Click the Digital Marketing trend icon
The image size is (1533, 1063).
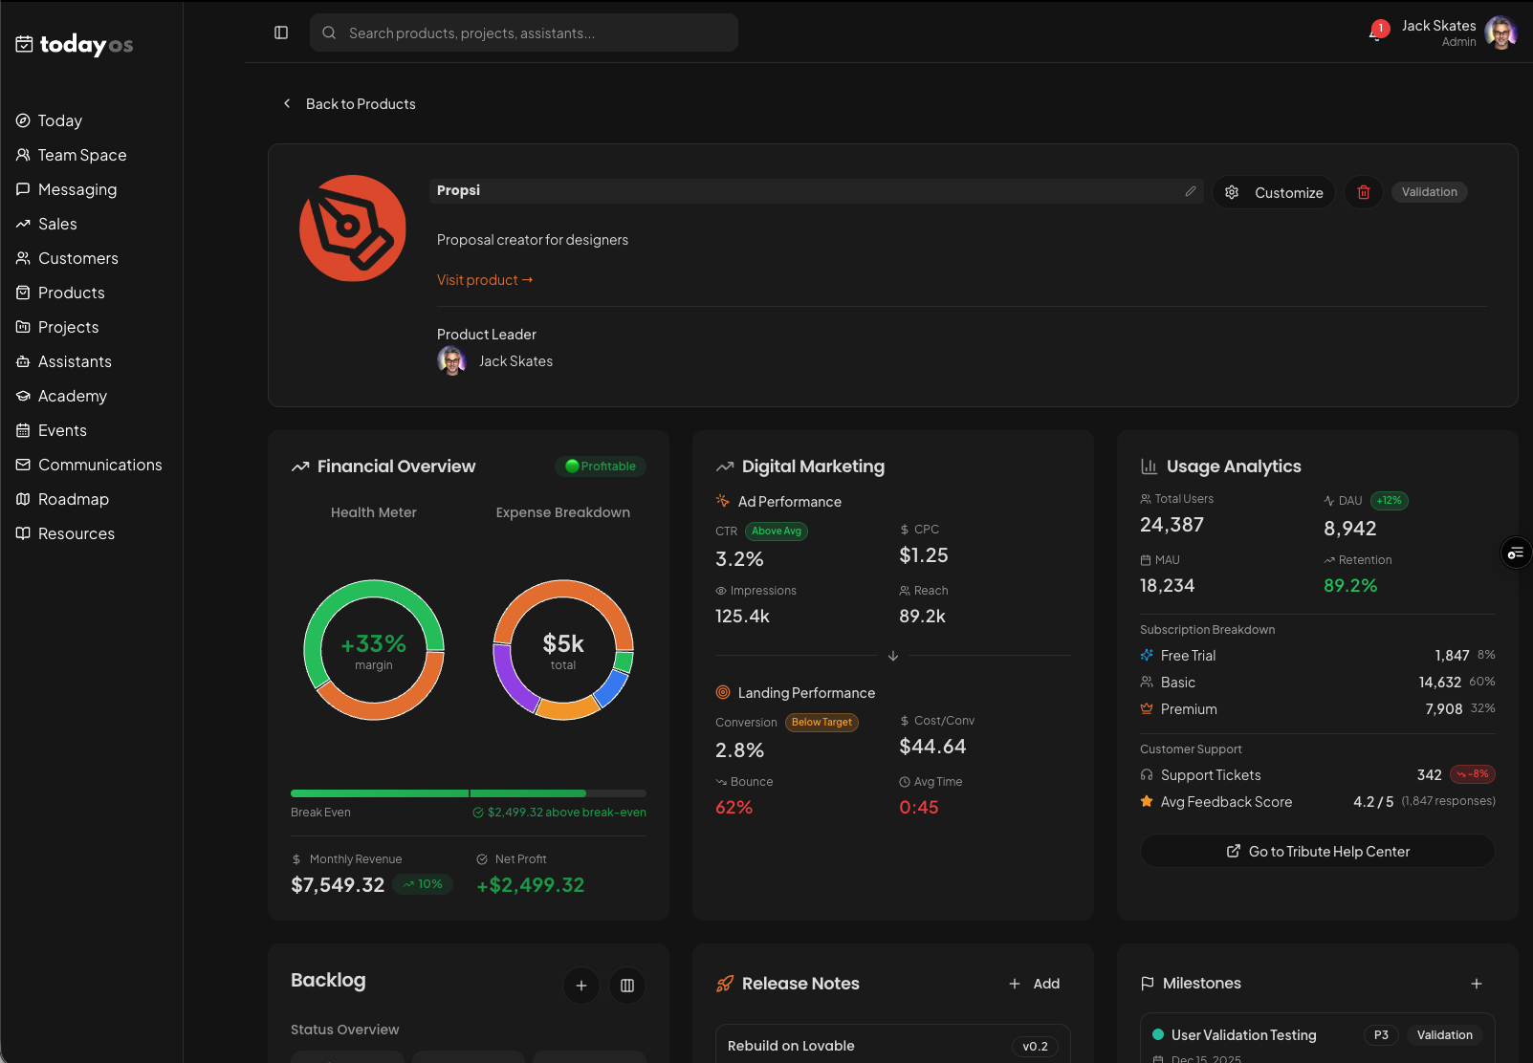click(725, 466)
